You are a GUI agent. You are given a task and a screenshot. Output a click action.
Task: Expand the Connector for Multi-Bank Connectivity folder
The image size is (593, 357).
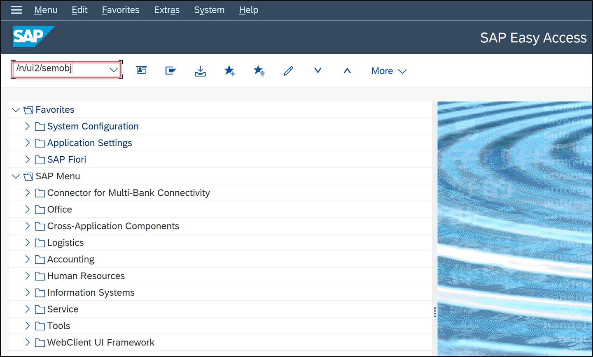27,192
